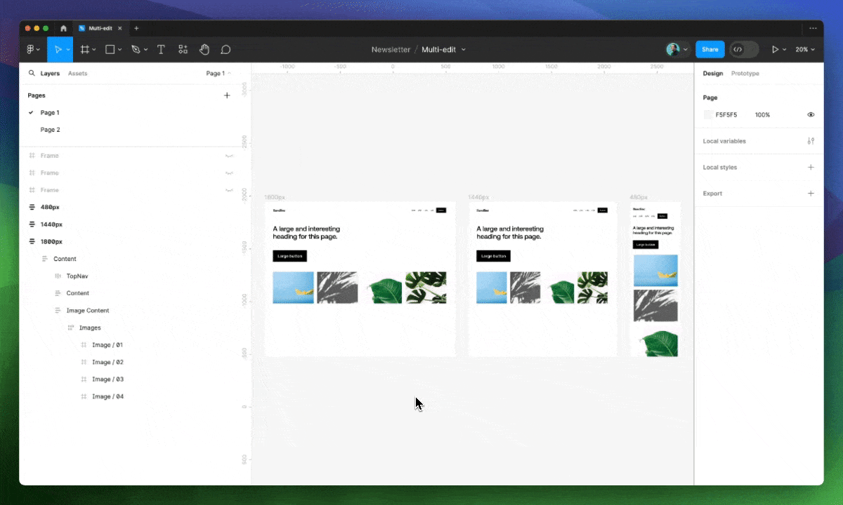Select the Hand tool
The image size is (843, 505).
coord(204,50)
